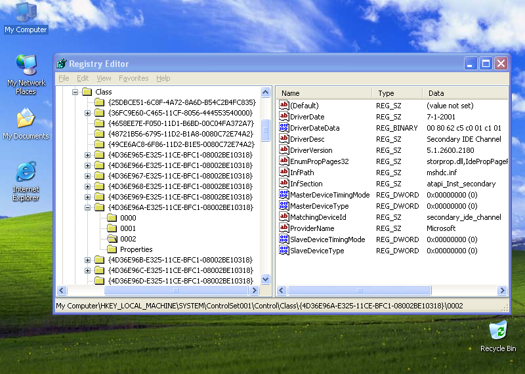The image size is (525, 374).
Task: Select the DriverVersion value icon
Action: tap(283, 150)
